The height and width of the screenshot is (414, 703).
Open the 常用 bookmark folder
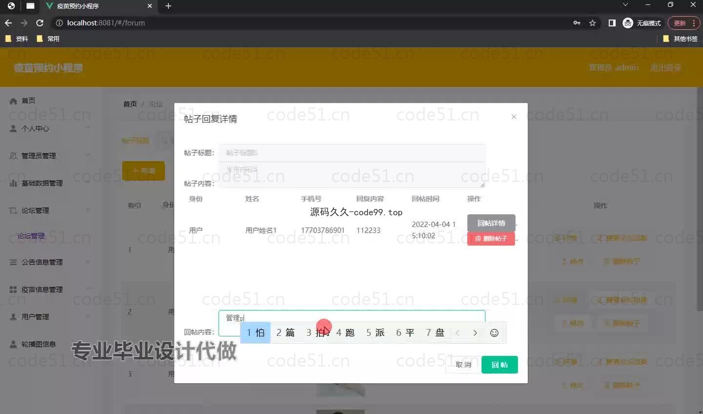point(48,39)
